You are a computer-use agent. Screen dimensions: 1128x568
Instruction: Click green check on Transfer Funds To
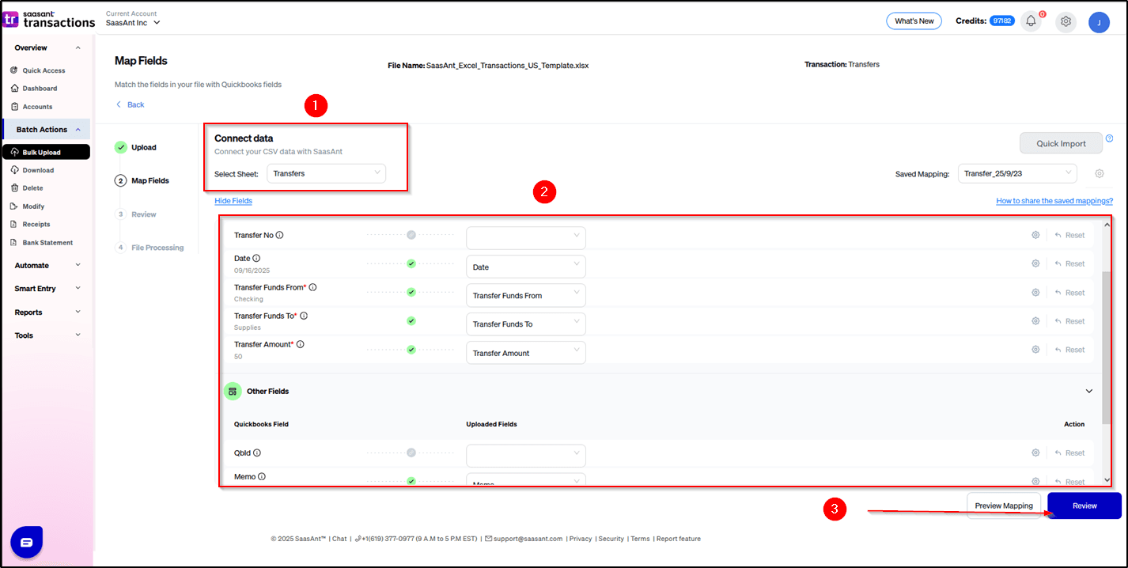411,321
